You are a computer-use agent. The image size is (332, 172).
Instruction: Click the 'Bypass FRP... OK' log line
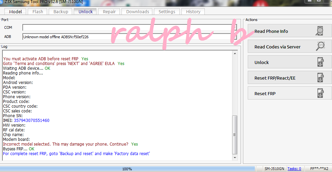tap(19, 149)
